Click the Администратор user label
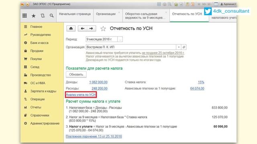Image resolution: width=257 pixels, height=144 pixels. pyautogui.click(x=228, y=4)
